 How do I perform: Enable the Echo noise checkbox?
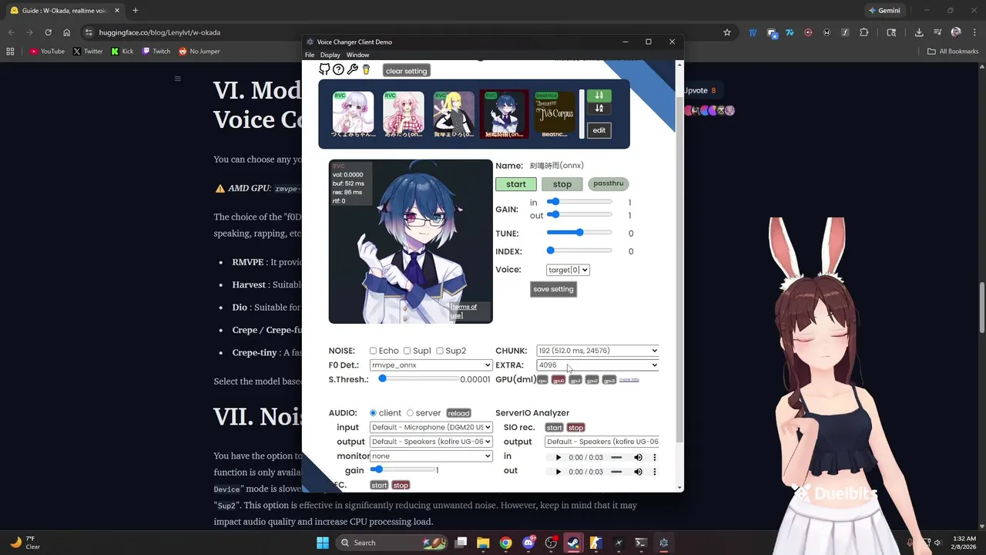[x=373, y=351]
